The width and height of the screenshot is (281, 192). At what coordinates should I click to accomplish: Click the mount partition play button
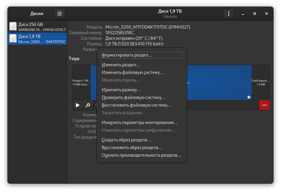(x=78, y=105)
